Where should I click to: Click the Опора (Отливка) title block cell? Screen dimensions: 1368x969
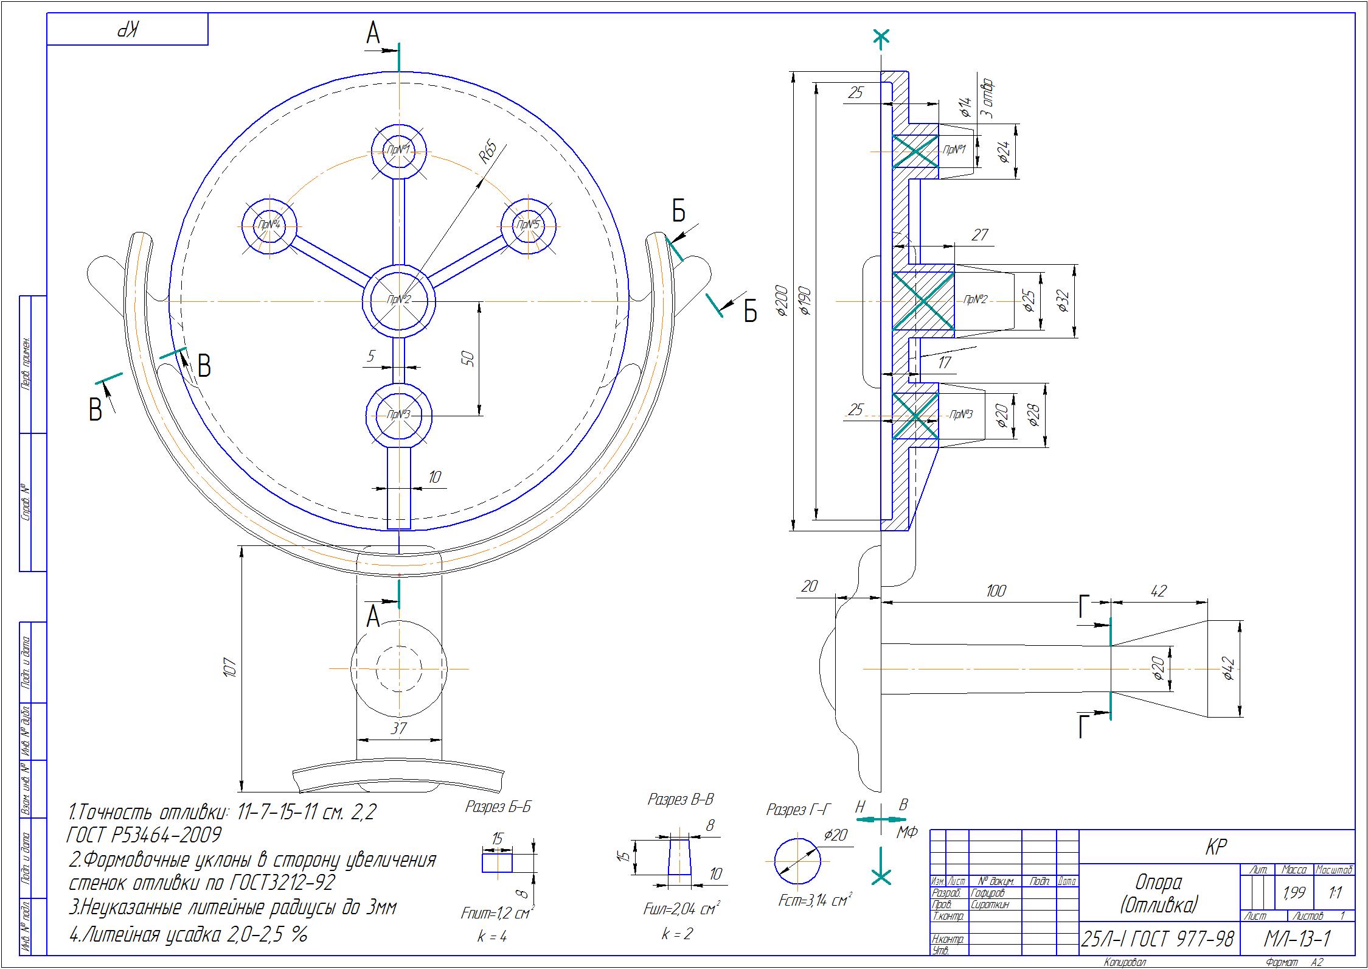[x=1159, y=894]
